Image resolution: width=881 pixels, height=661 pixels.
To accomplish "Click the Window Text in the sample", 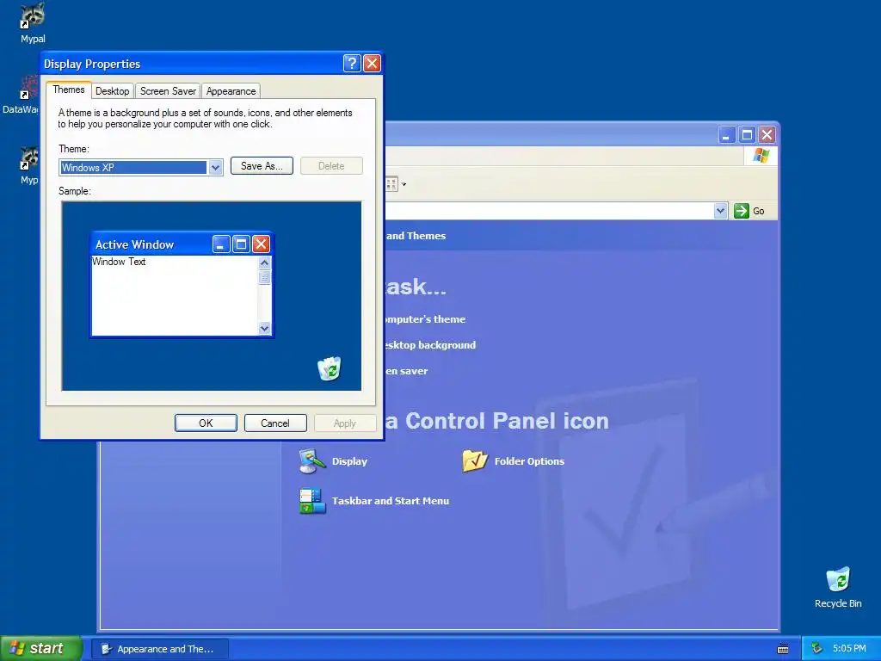I will [119, 262].
